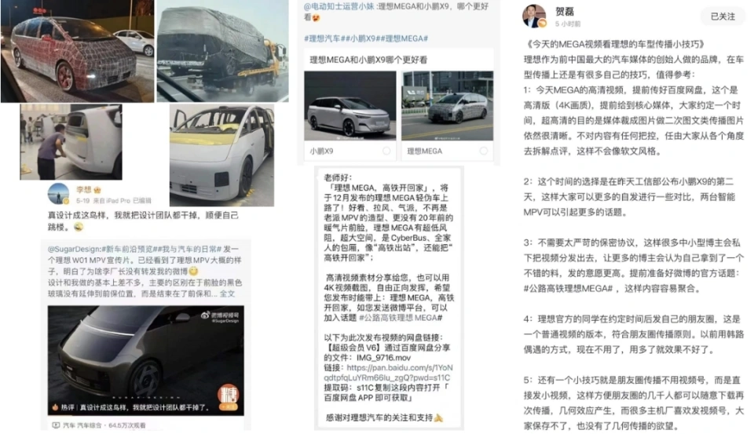Click the #理想汽车# hashtag link
Viewport: 754px width, 434px height.
pos(322,38)
